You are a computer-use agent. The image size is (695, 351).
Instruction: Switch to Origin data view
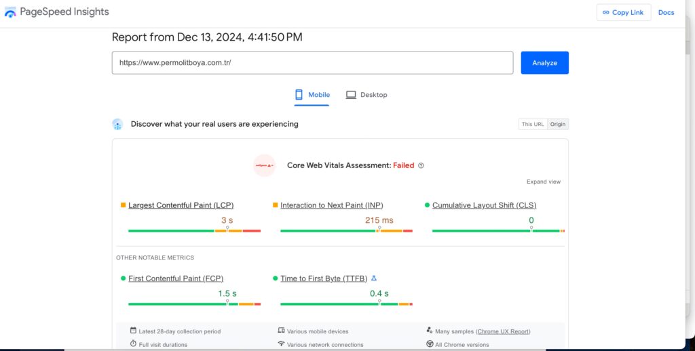558,124
